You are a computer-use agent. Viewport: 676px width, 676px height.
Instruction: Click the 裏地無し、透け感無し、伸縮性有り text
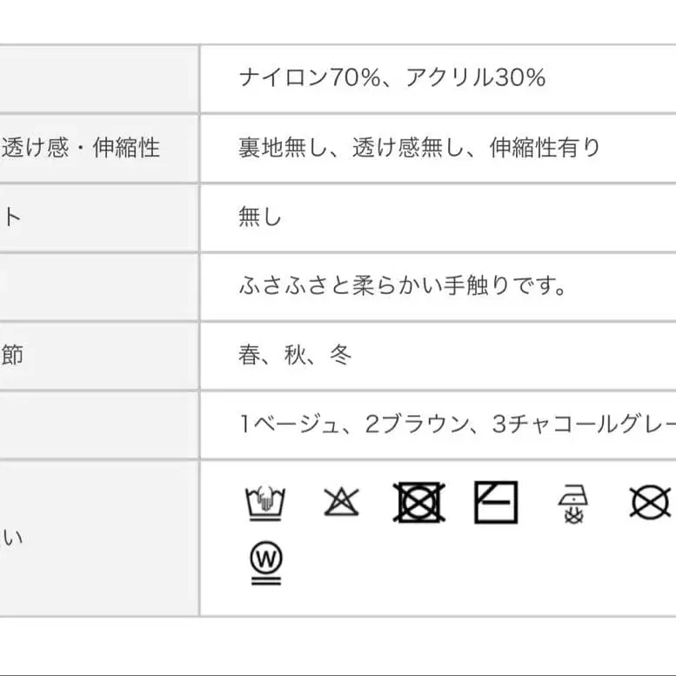tap(419, 147)
